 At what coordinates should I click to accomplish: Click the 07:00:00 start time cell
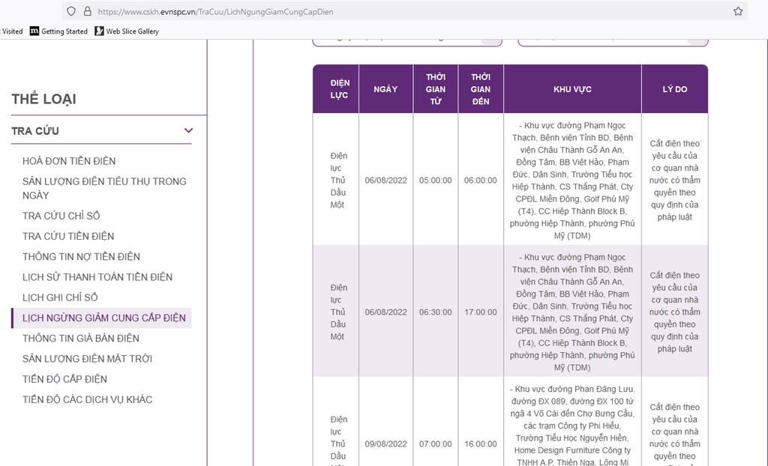(x=436, y=444)
